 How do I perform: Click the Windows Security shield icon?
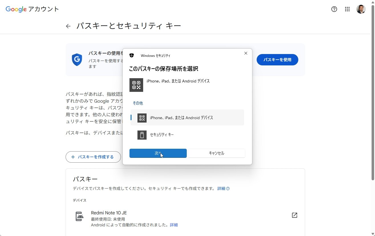[131, 55]
